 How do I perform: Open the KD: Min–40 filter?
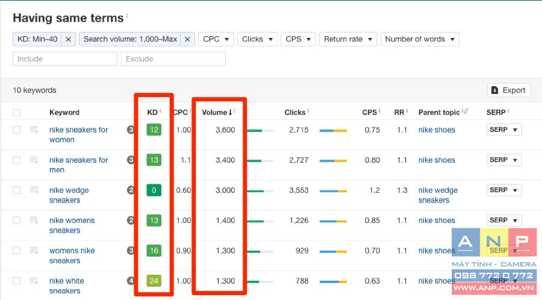37,39
